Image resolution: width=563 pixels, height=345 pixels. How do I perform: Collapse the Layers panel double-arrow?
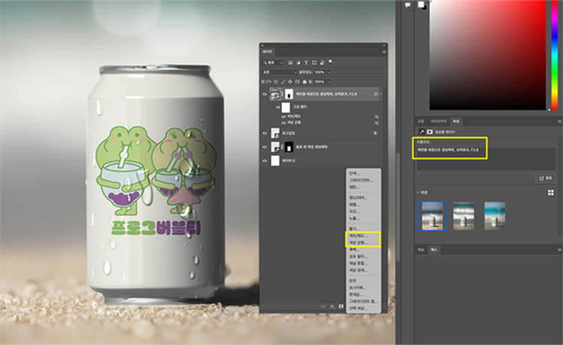[384, 45]
